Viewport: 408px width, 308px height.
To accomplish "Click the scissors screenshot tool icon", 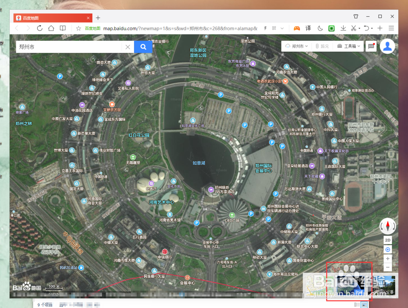I will (353, 28).
